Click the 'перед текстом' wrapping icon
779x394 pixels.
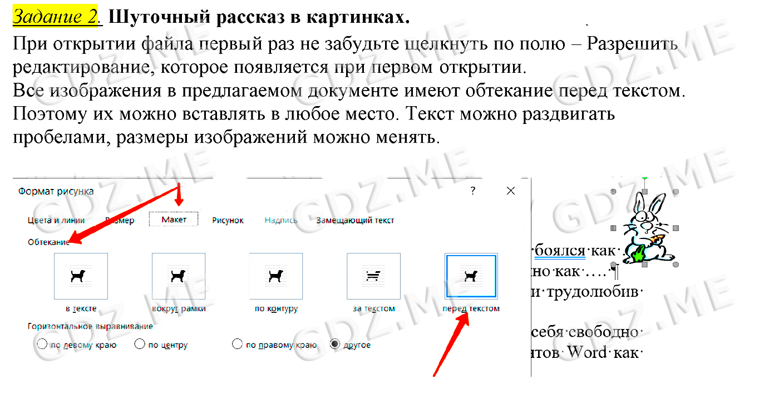click(x=471, y=276)
